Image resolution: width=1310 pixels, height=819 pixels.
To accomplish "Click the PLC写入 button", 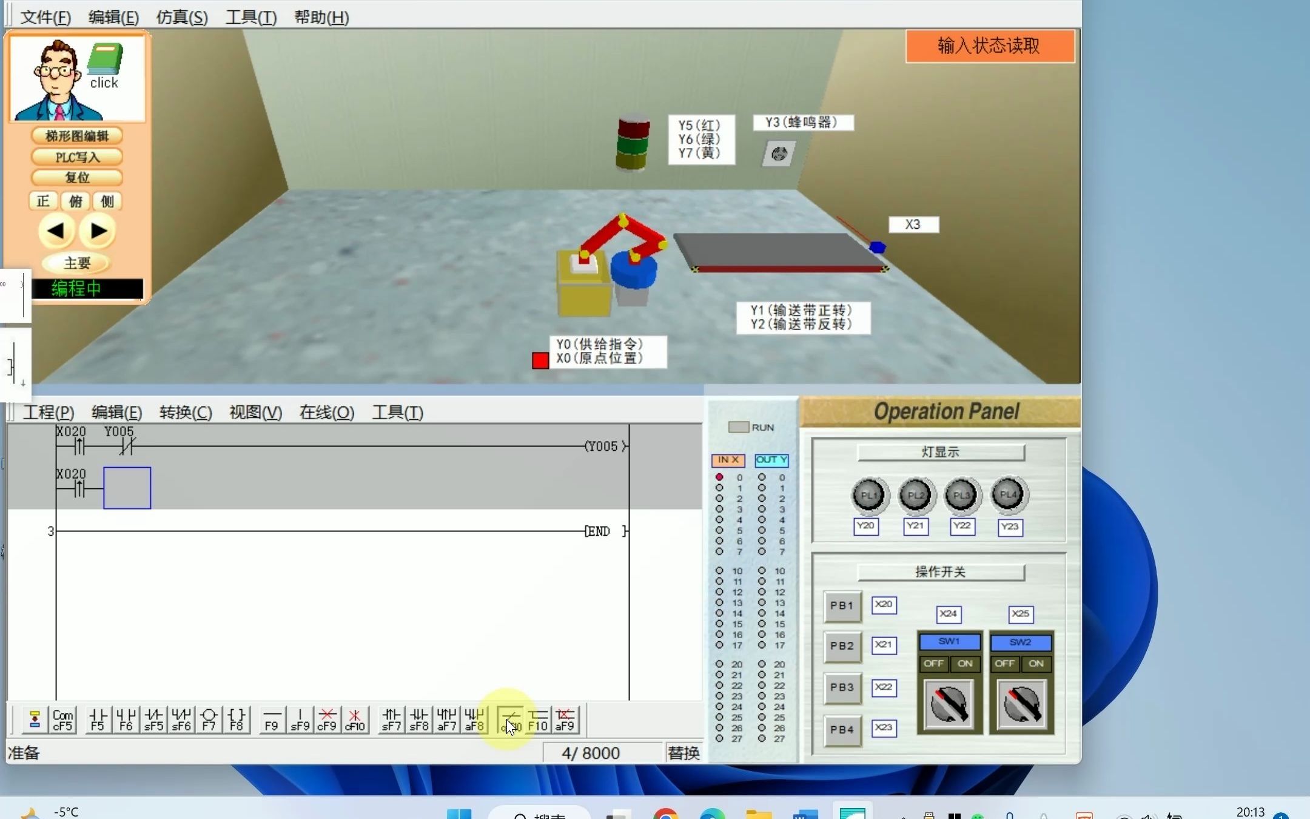I will [x=77, y=157].
